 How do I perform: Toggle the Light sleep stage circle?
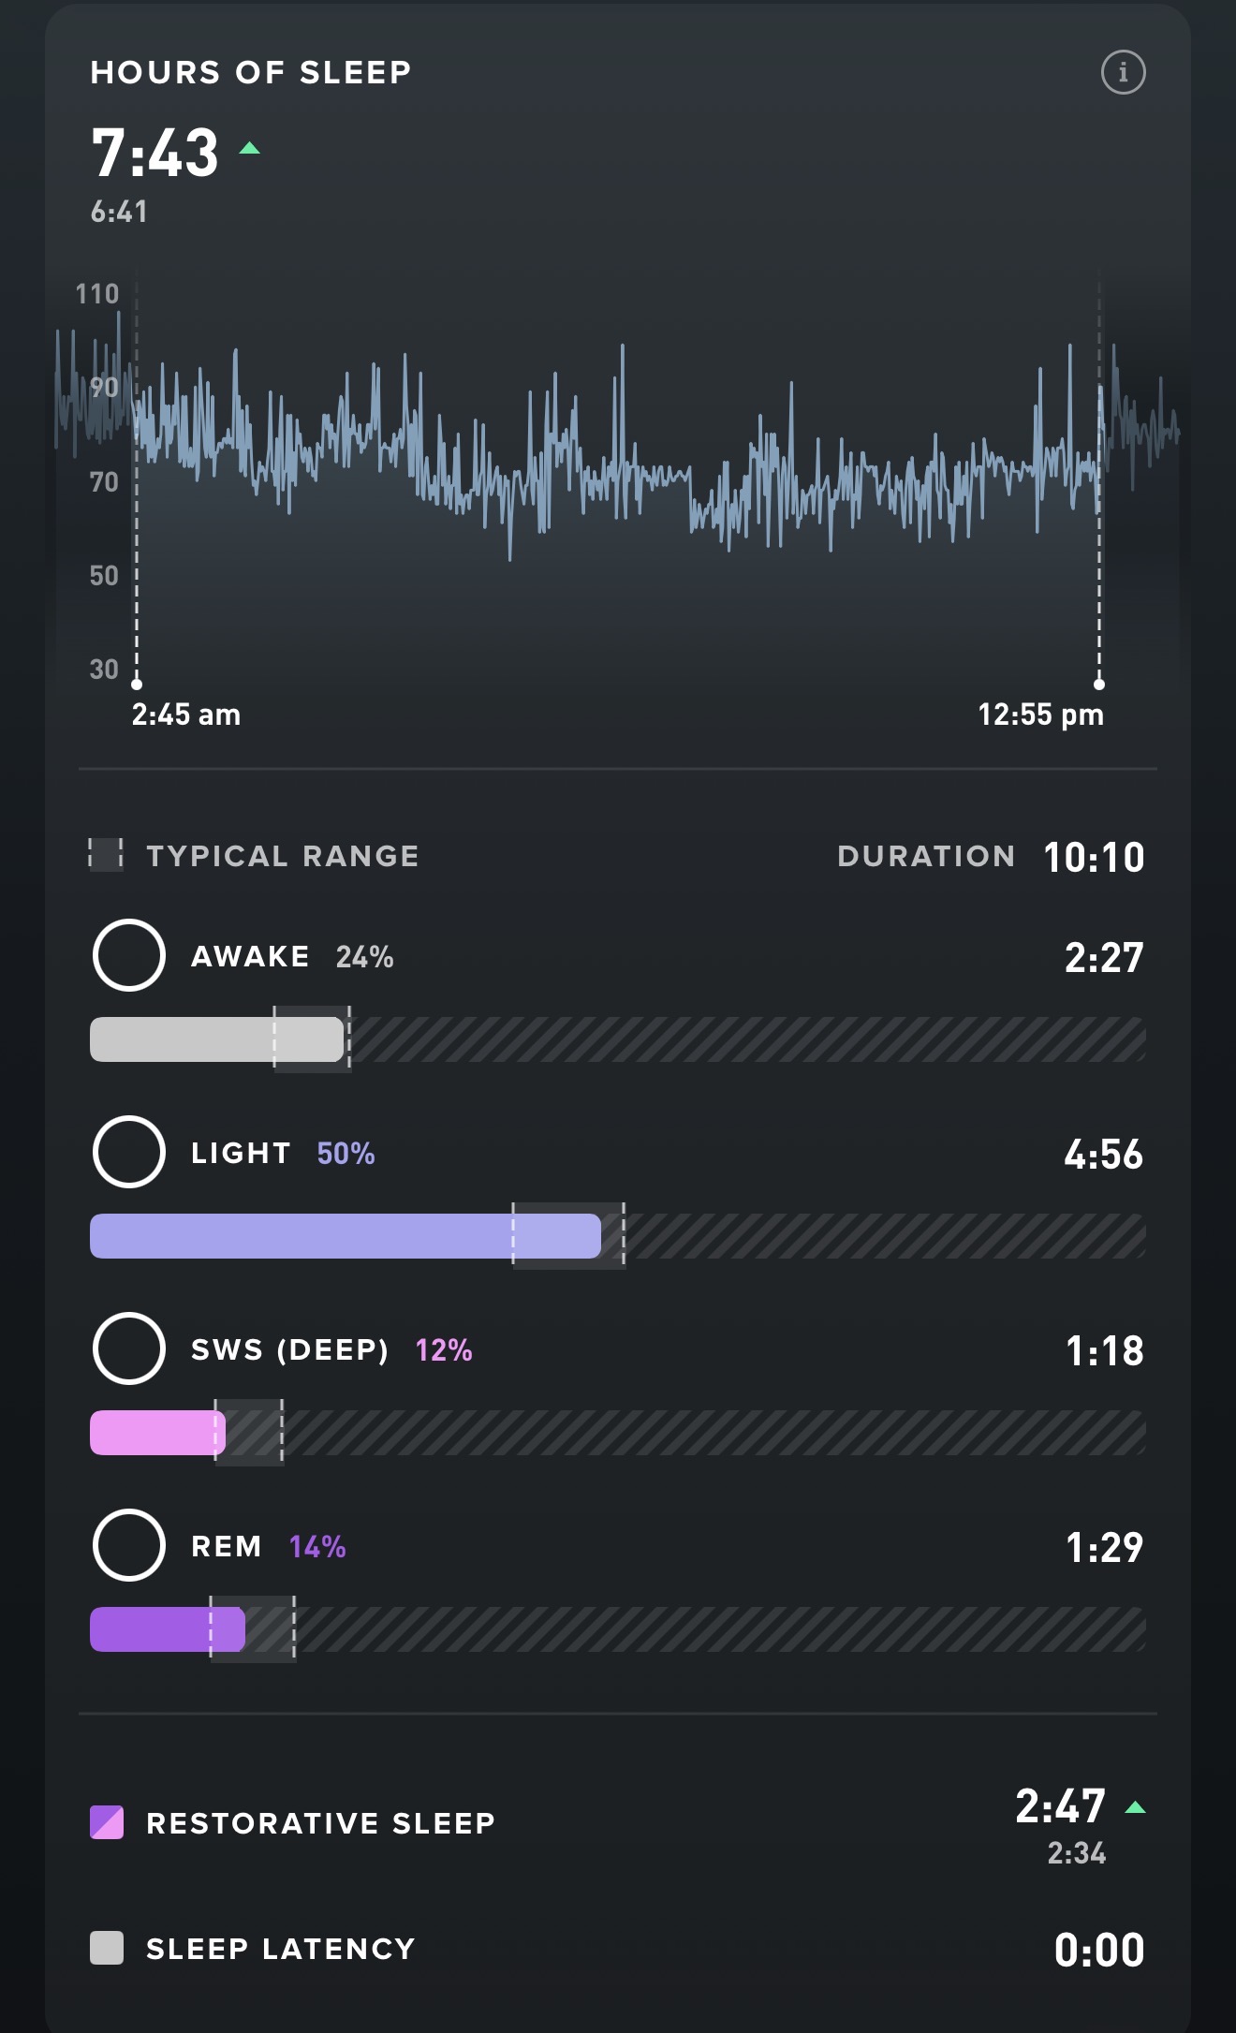click(x=129, y=1152)
